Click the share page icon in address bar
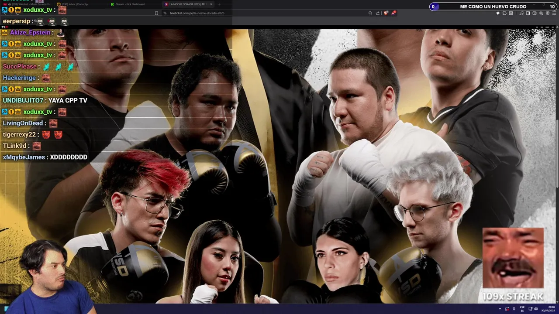Image resolution: width=559 pixels, height=314 pixels. (x=378, y=13)
